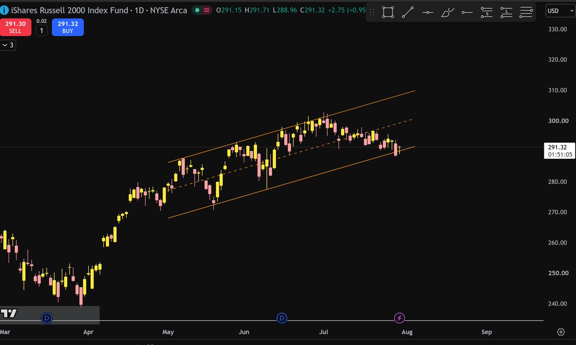The height and width of the screenshot is (345, 576).
Task: Click the Aug label on time axis
Action: [407, 332]
